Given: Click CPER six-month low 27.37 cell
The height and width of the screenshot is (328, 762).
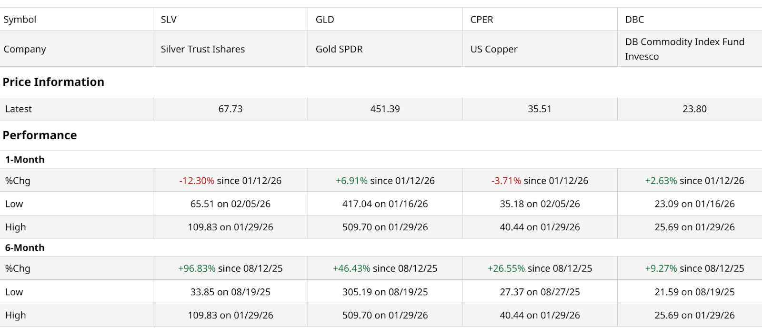Looking at the screenshot, I should pyautogui.click(x=540, y=292).
